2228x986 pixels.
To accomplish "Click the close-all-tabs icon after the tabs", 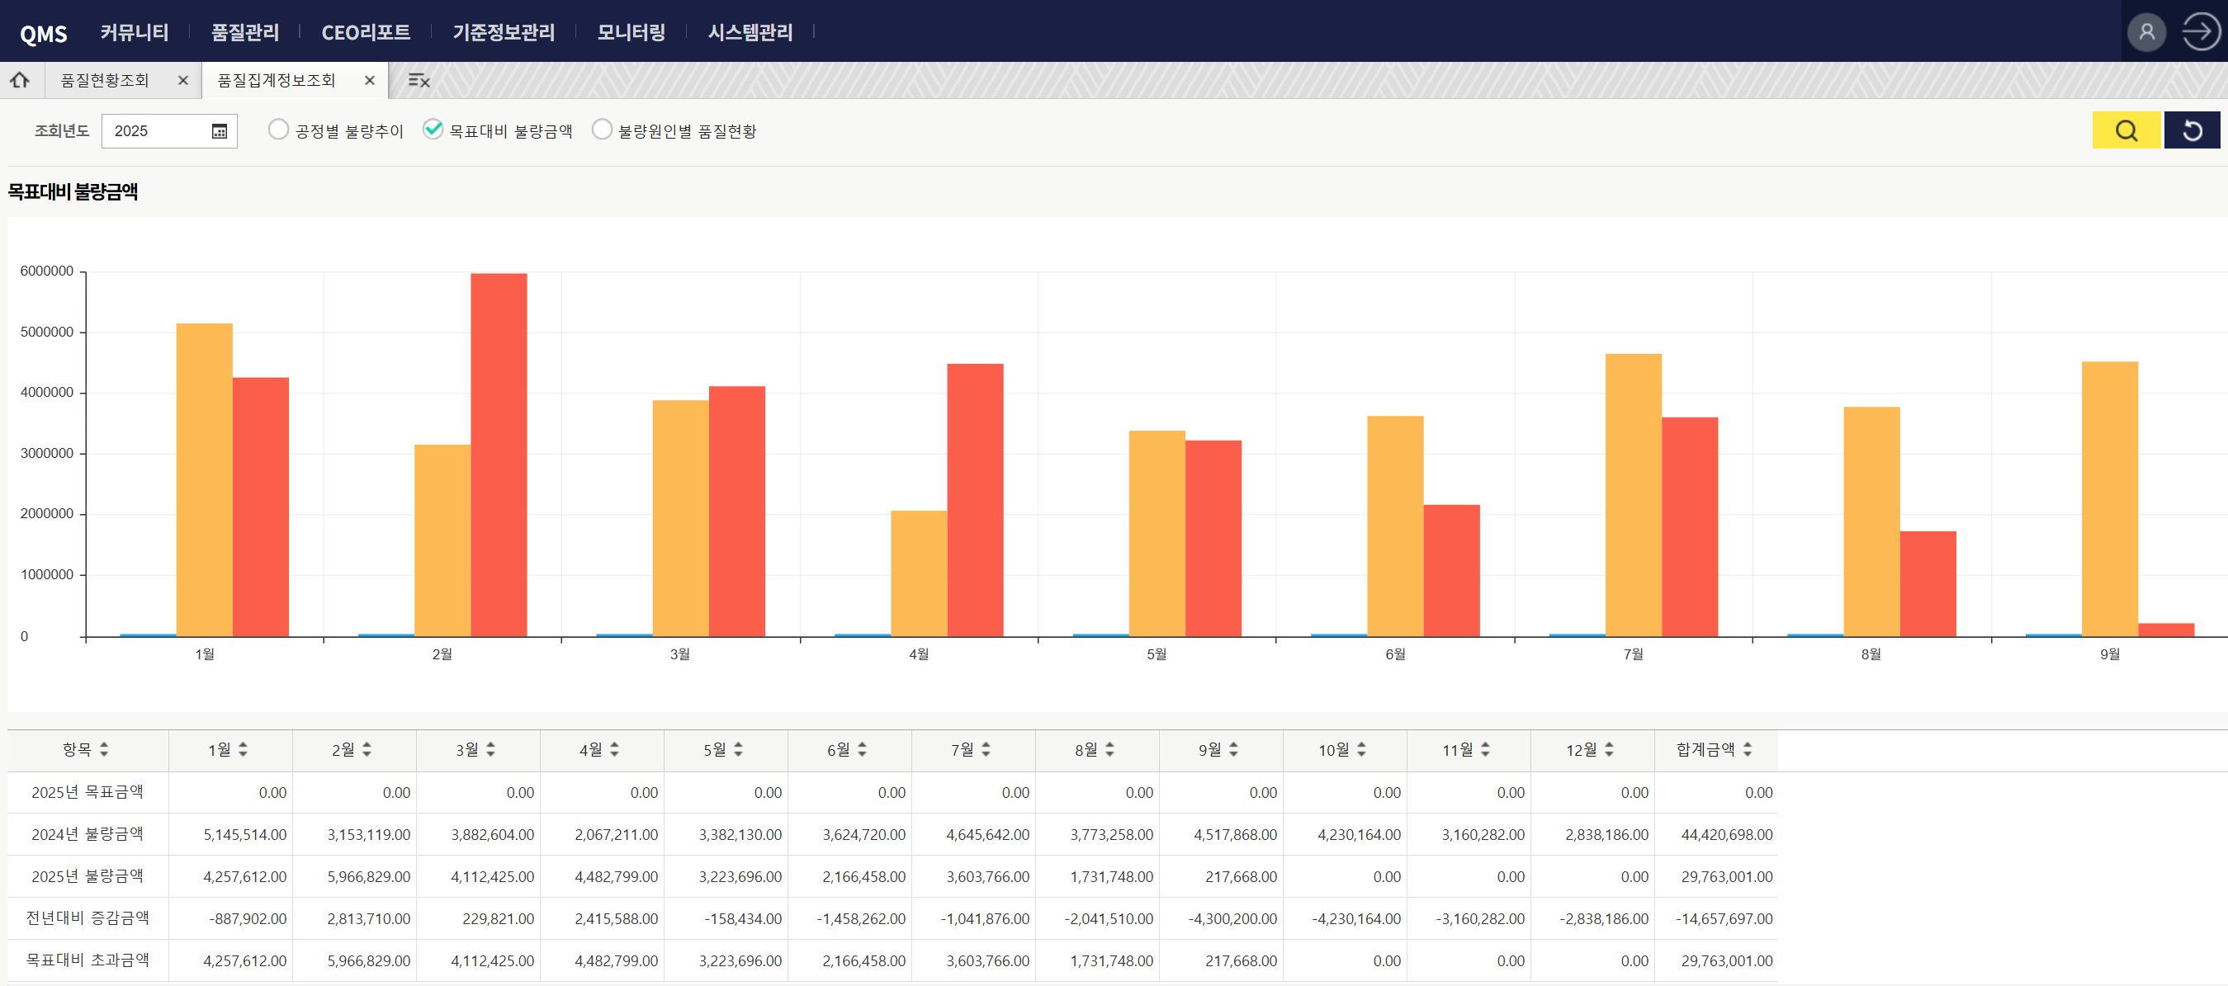I will [x=419, y=79].
